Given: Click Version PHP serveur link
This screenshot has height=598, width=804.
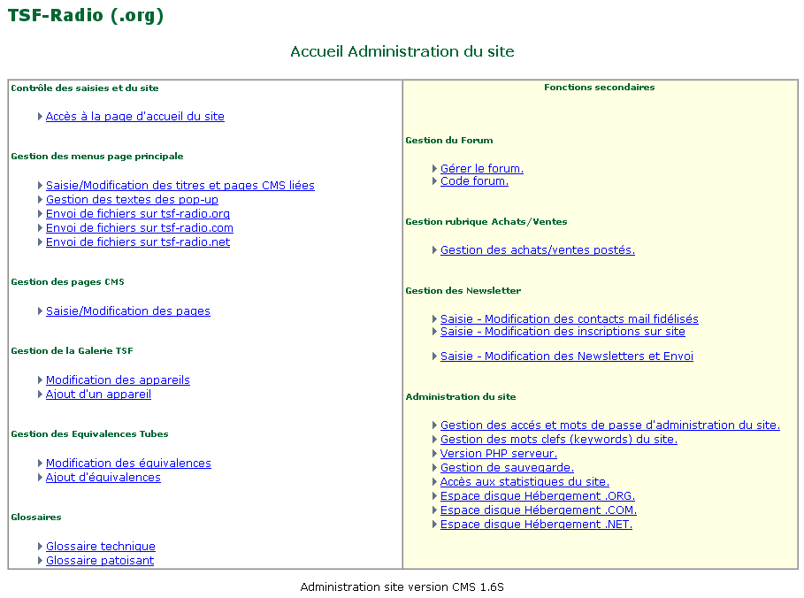Looking at the screenshot, I should pyautogui.click(x=498, y=454).
